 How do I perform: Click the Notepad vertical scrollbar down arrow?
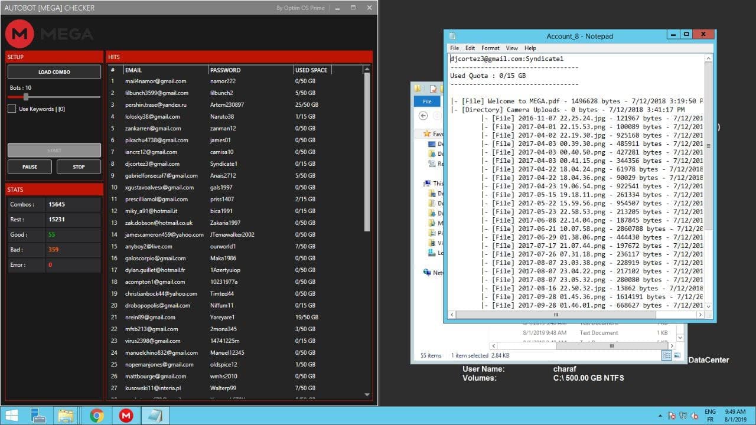(x=709, y=305)
